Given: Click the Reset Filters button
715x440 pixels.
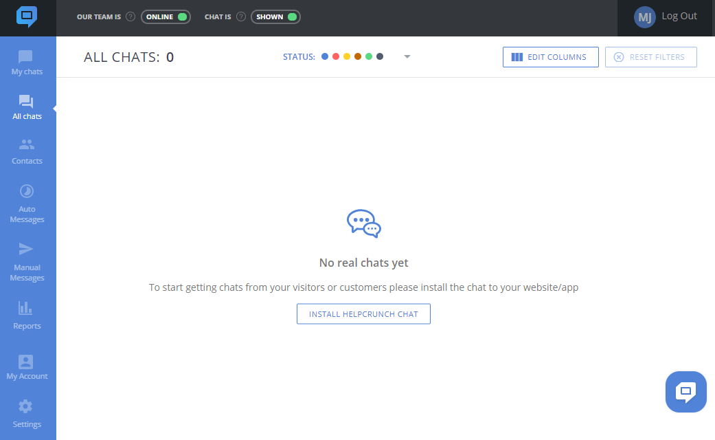Looking at the screenshot, I should [x=650, y=57].
